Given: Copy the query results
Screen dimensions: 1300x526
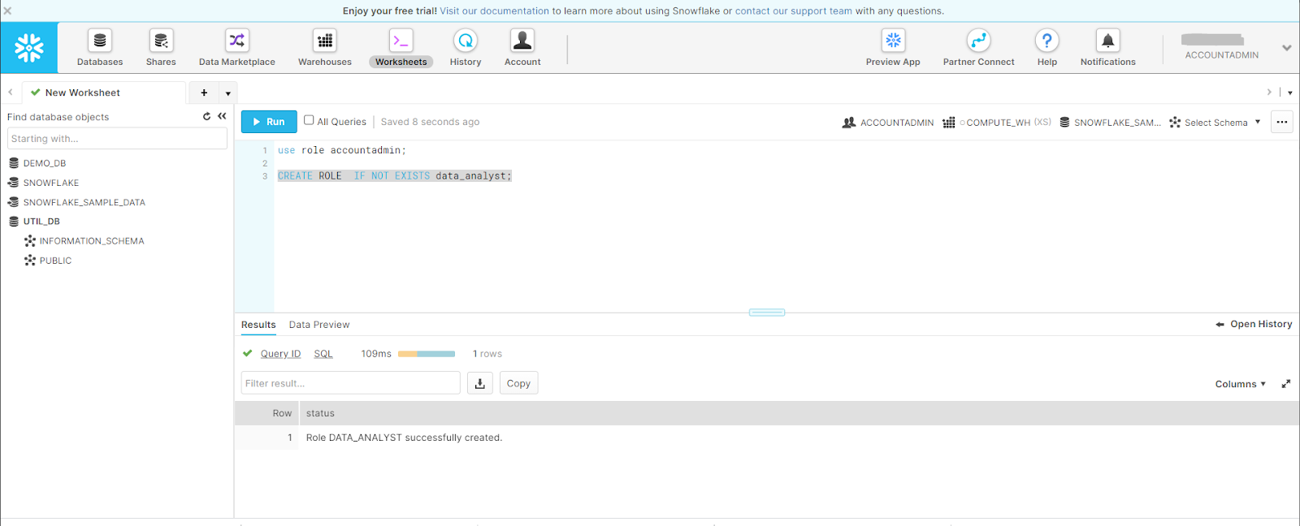Looking at the screenshot, I should 518,383.
